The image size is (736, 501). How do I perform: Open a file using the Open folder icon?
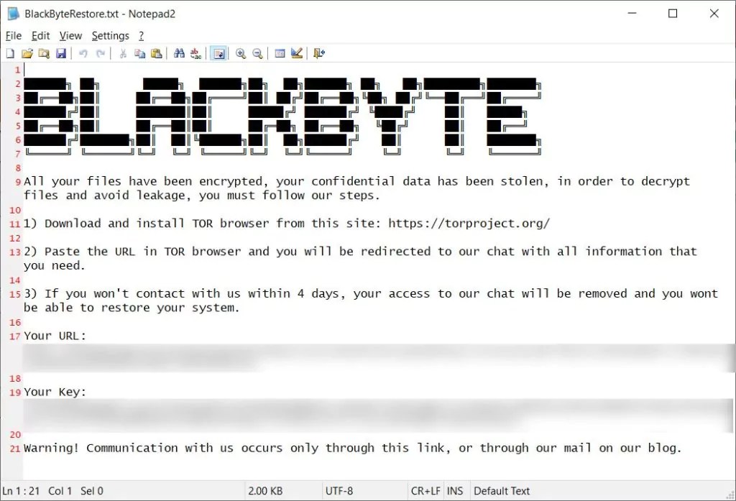tap(27, 52)
